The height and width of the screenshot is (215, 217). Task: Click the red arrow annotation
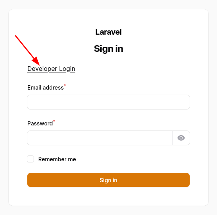tap(27, 50)
